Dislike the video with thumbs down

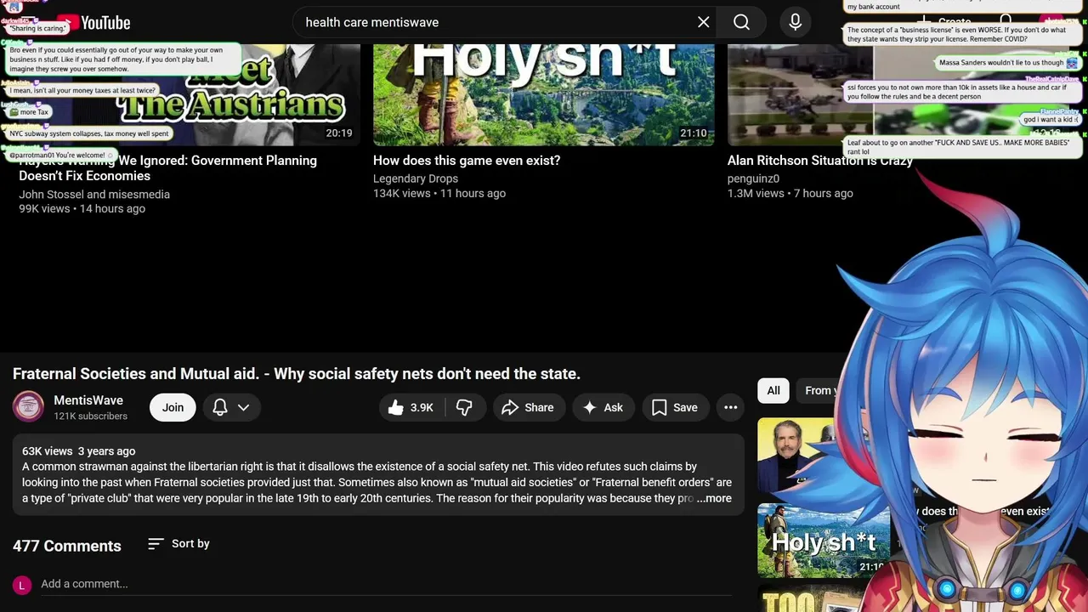click(x=464, y=407)
